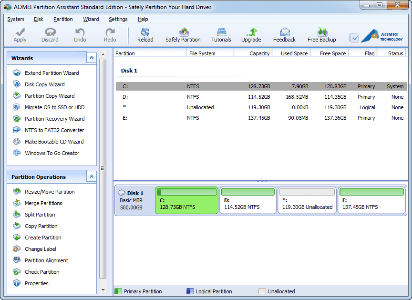412x300 pixels.
Task: Reload disk information from the toolbar
Action: click(145, 35)
